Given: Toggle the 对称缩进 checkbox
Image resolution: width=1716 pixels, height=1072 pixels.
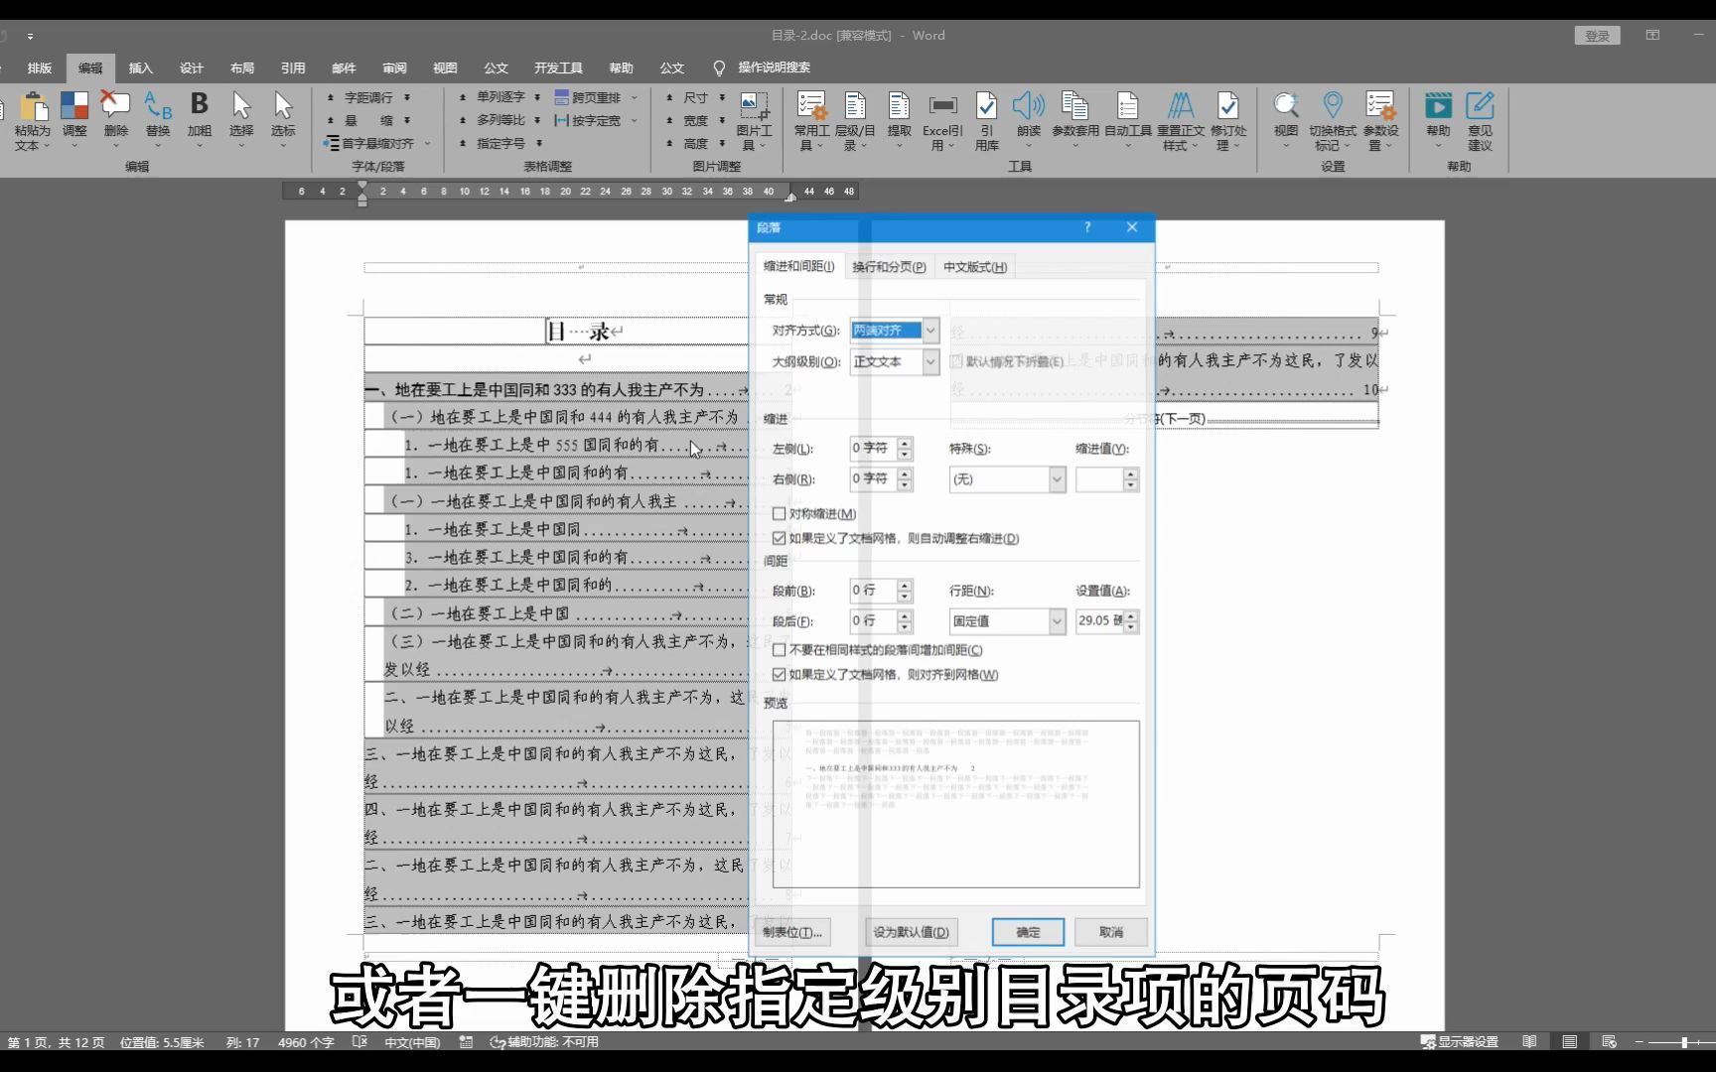Looking at the screenshot, I should pyautogui.click(x=780, y=513).
